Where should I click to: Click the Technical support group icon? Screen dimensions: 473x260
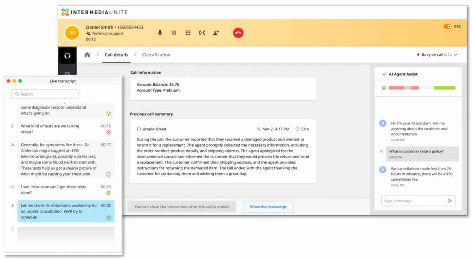pyautogui.click(x=88, y=33)
